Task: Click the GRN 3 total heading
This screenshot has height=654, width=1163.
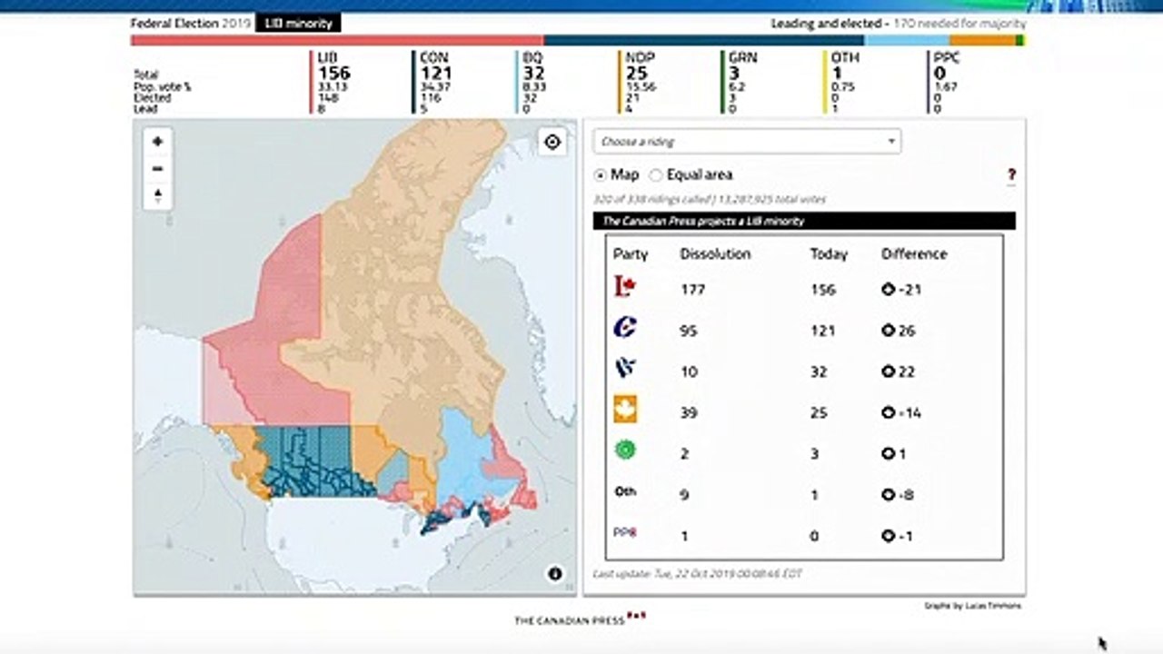Action: [742, 66]
